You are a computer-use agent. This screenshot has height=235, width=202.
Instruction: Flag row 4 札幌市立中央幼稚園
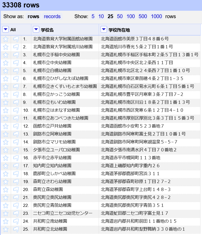pyautogui.click(x=16, y=63)
